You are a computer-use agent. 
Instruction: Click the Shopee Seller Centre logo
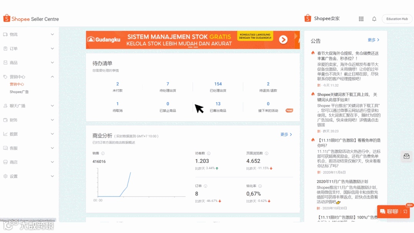[31, 19]
